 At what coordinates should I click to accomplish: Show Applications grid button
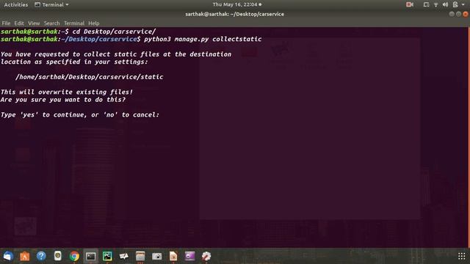pos(461,256)
